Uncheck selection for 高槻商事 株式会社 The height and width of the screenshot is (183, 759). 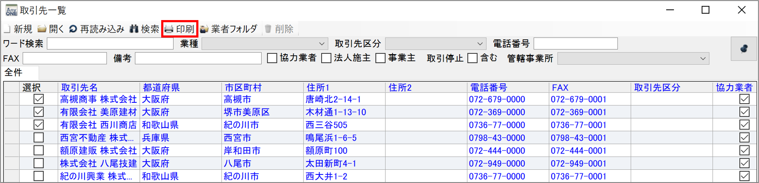38,99
